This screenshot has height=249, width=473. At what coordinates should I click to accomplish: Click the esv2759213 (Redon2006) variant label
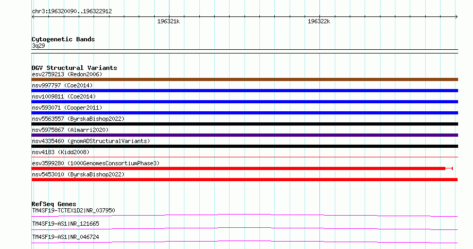[x=67, y=74]
